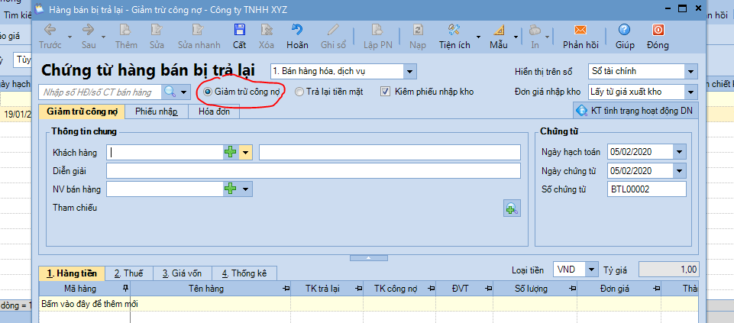Add new NV bán hàng with plus icon
The height and width of the screenshot is (323, 734).
pyautogui.click(x=231, y=189)
